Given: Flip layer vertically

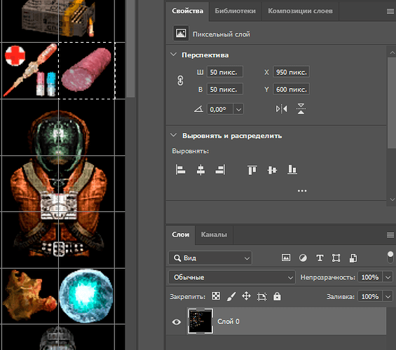Looking at the screenshot, I should pyautogui.click(x=301, y=109).
